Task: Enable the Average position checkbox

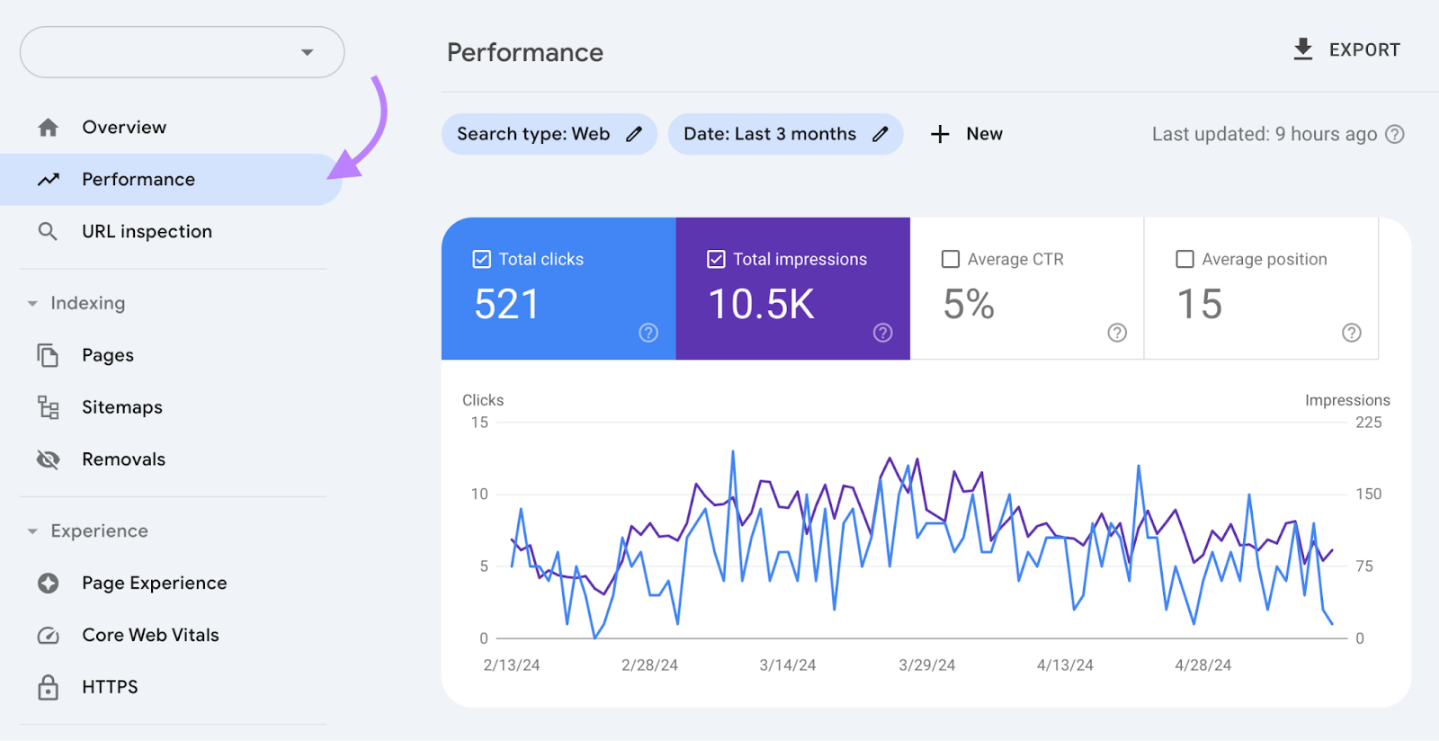Action: [x=1185, y=259]
